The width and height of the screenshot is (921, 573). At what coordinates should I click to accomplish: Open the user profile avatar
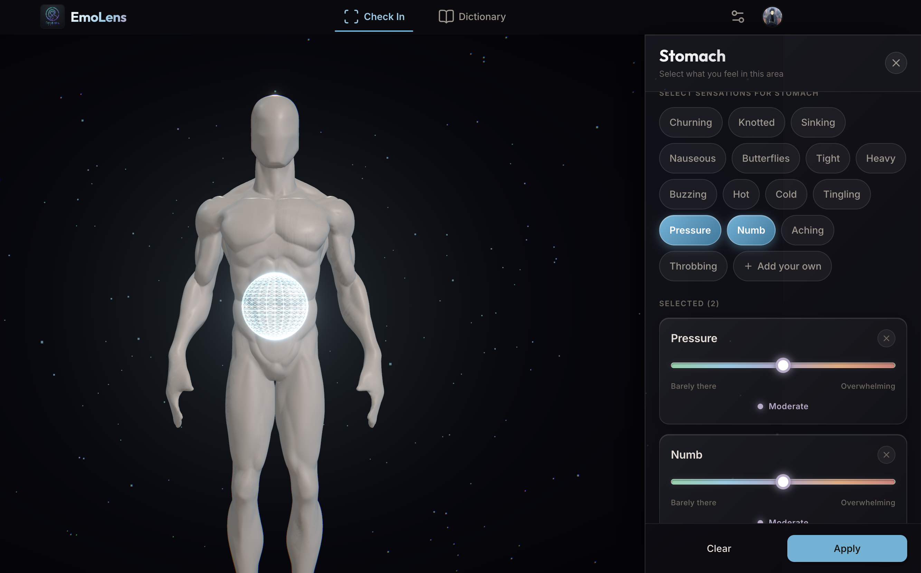click(772, 17)
